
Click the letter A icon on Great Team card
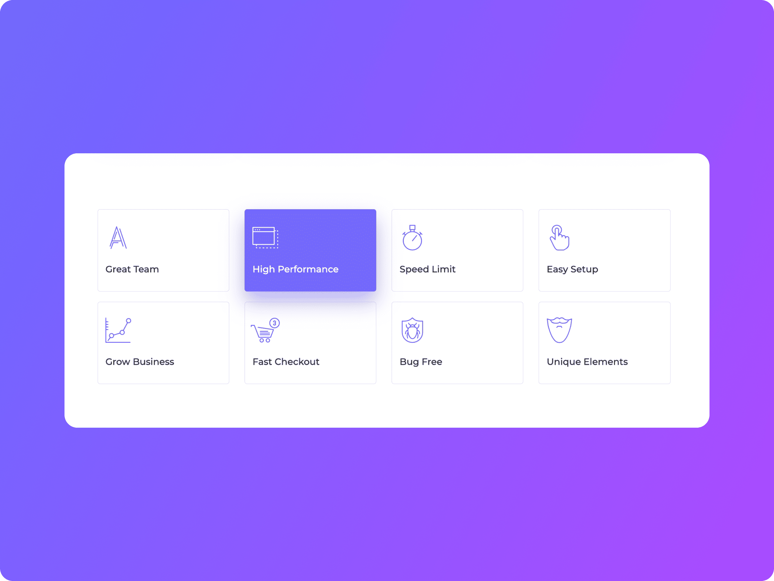pyautogui.click(x=118, y=238)
